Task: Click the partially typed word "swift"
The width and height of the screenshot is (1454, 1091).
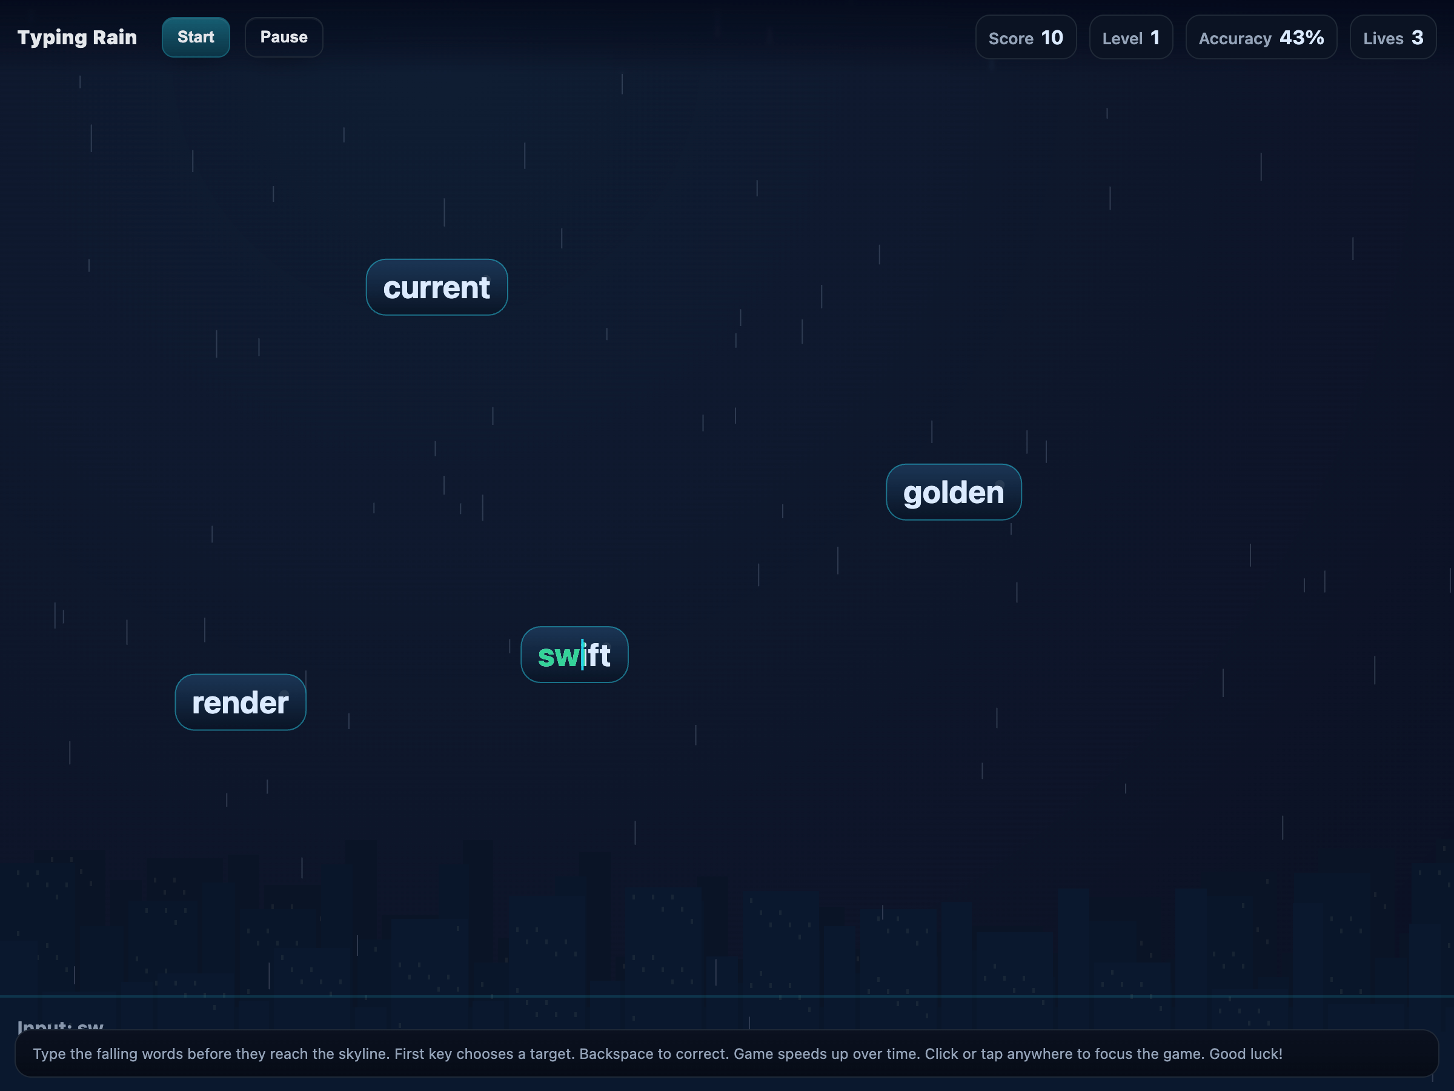Action: [574, 655]
